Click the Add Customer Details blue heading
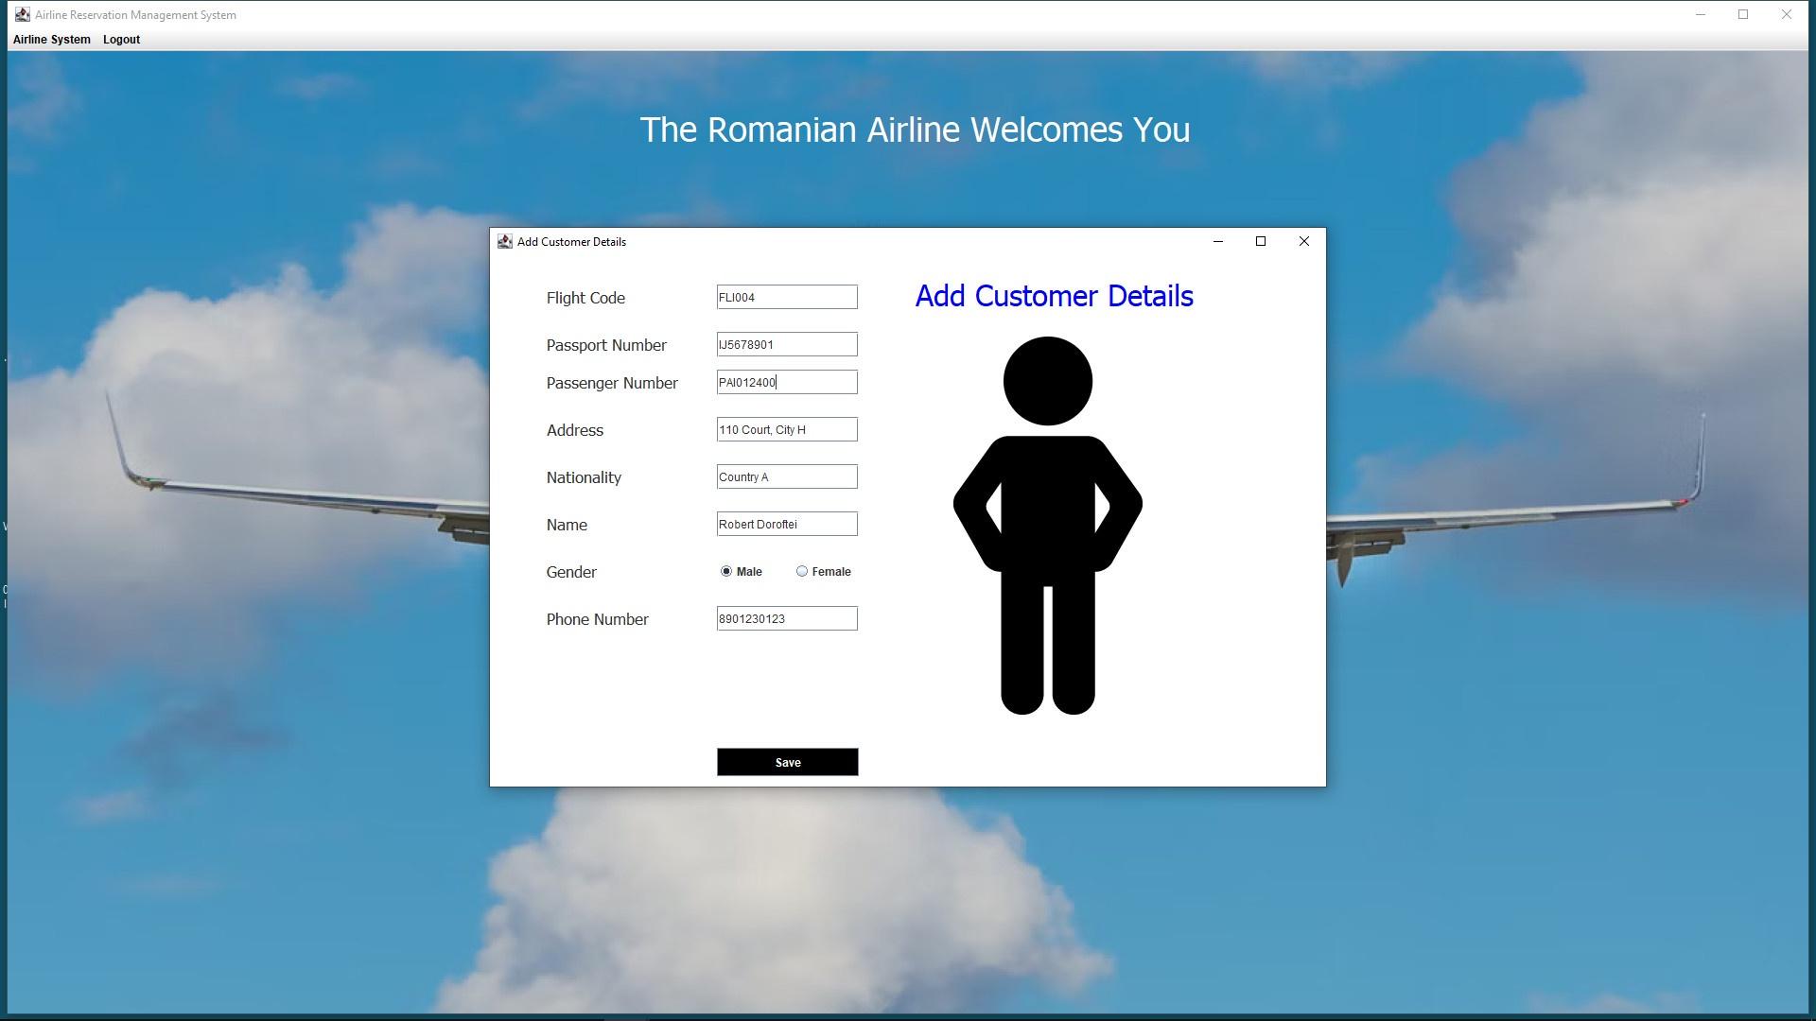 (x=1054, y=296)
